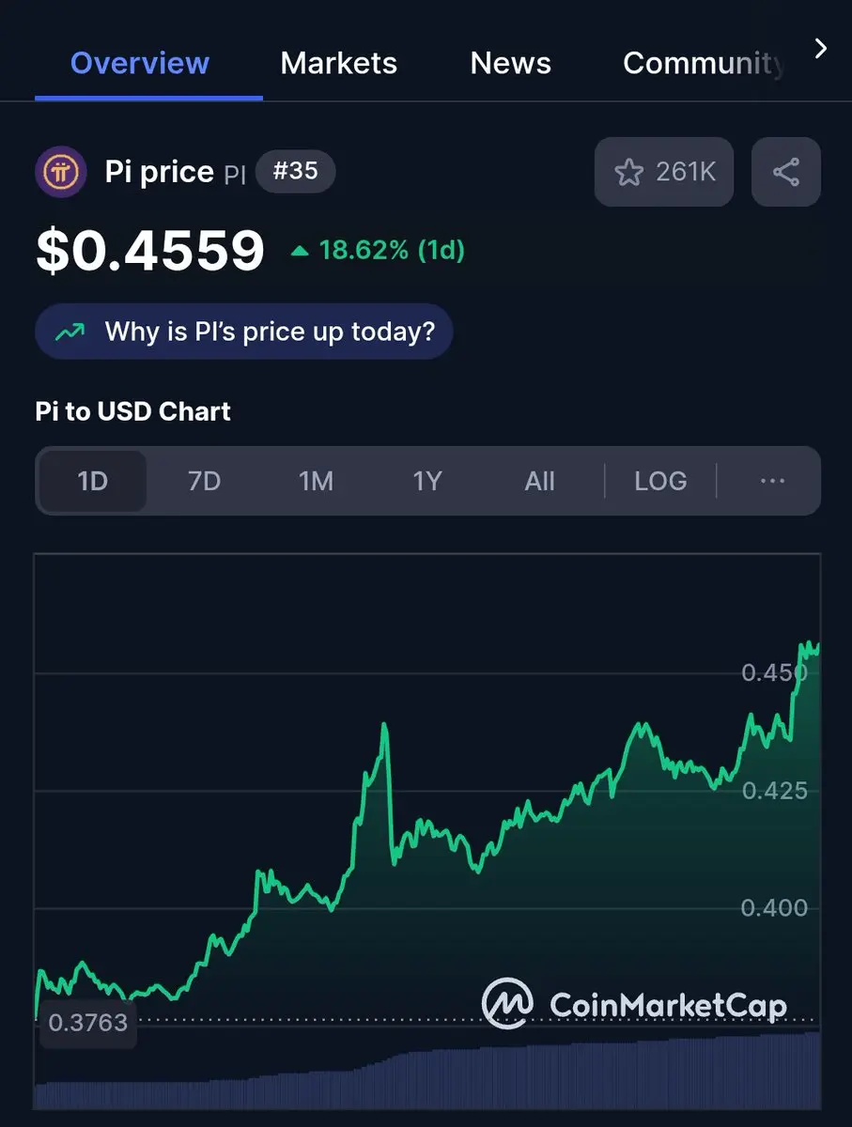This screenshot has width=852, height=1127.
Task: Switch to the News tab
Action: pyautogui.click(x=511, y=63)
